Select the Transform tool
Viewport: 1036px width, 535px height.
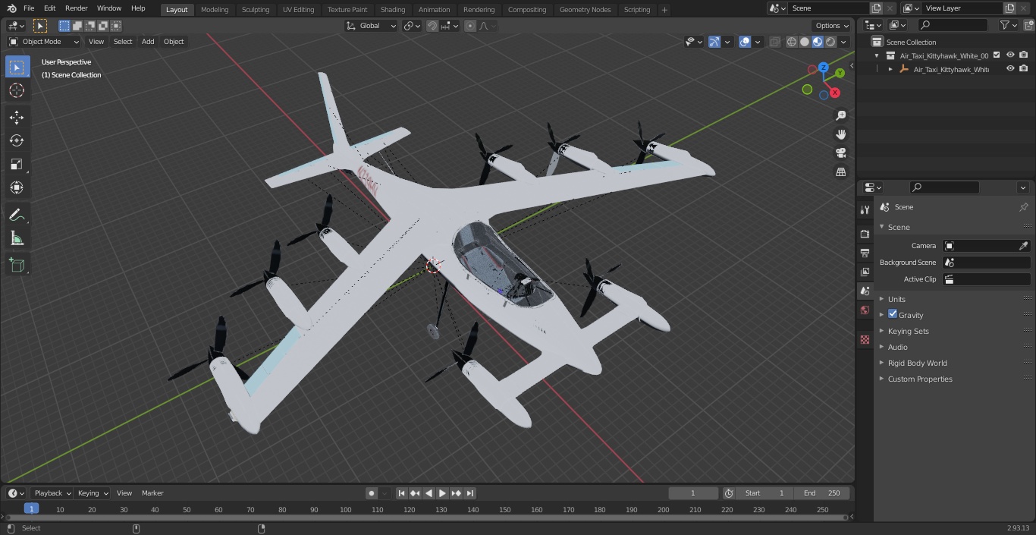point(17,187)
